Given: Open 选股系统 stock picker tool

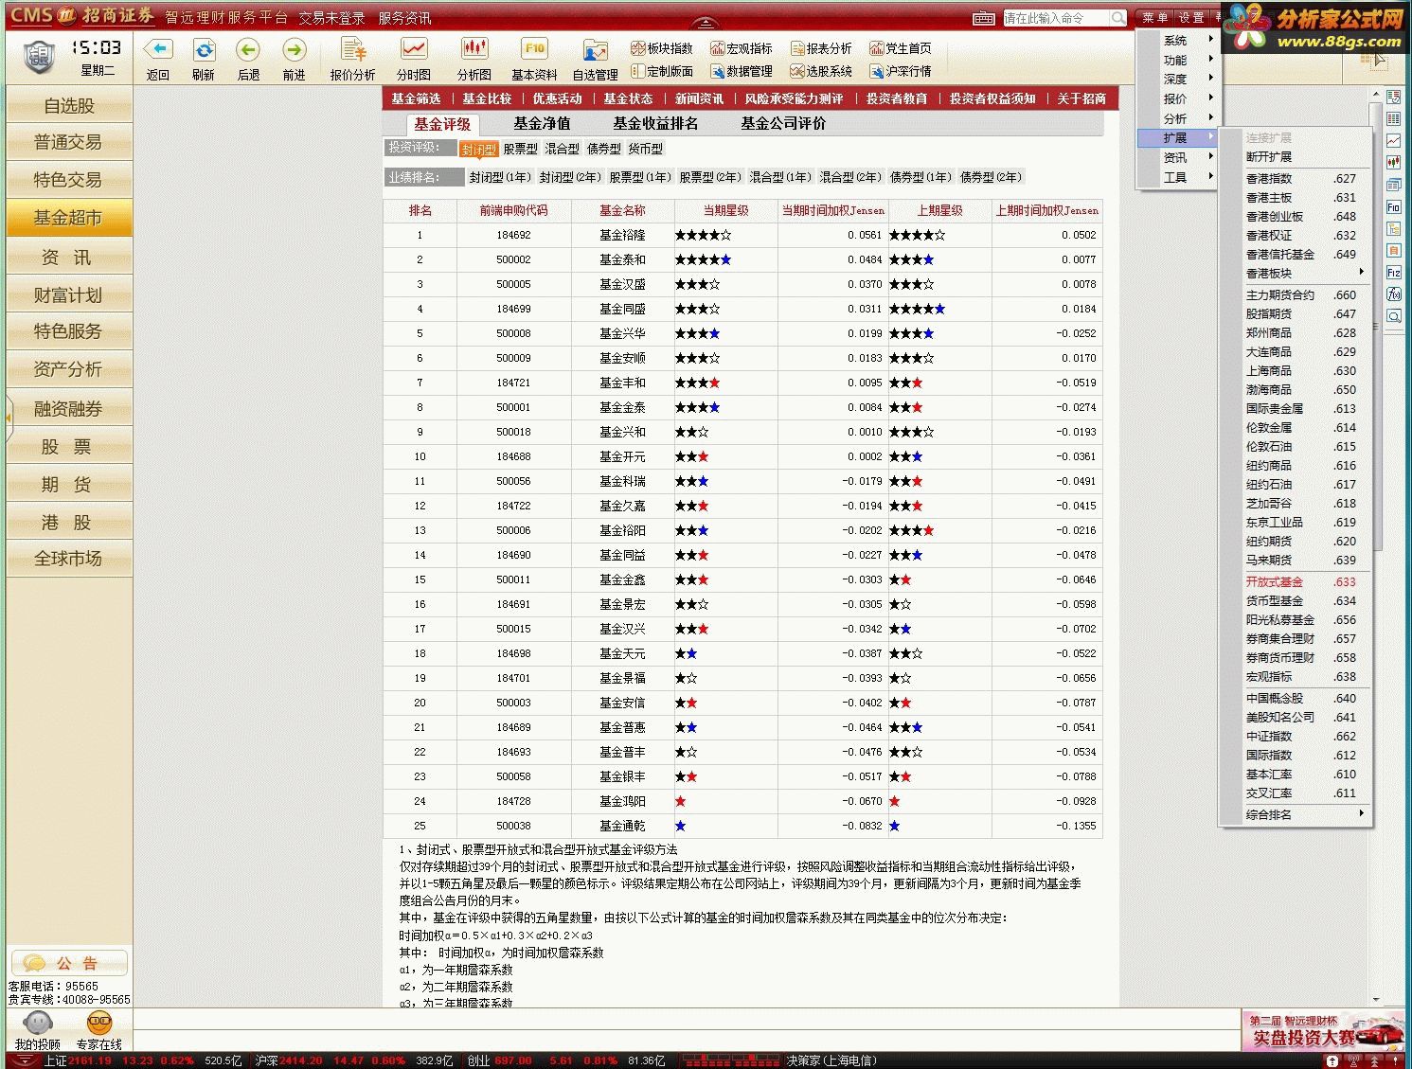Looking at the screenshot, I should coord(821,71).
